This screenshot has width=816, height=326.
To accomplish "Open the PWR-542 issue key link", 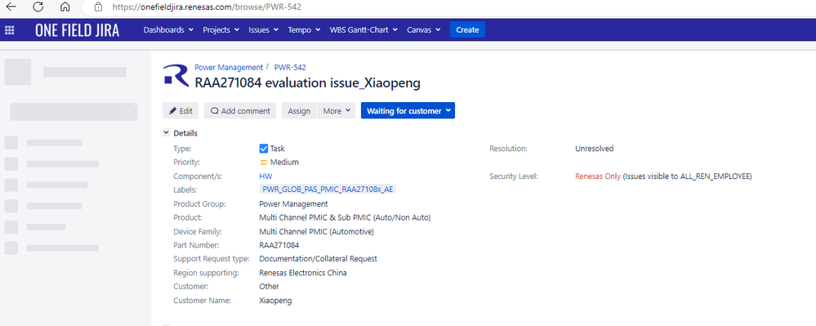I will tap(290, 67).
